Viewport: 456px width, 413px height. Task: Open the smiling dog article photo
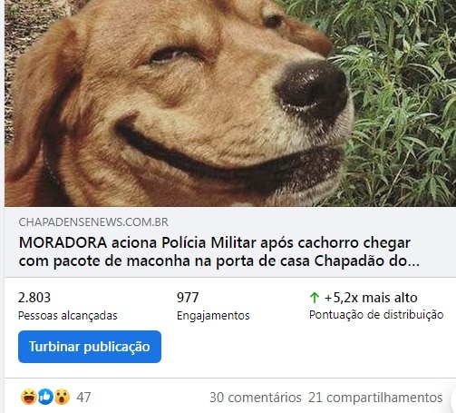[x=230, y=103]
